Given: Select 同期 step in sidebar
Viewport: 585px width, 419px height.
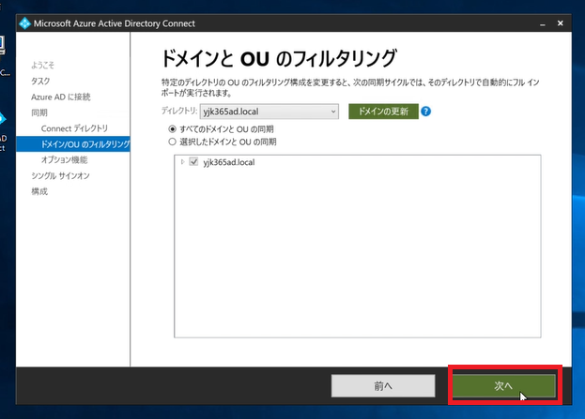Looking at the screenshot, I should point(39,112).
